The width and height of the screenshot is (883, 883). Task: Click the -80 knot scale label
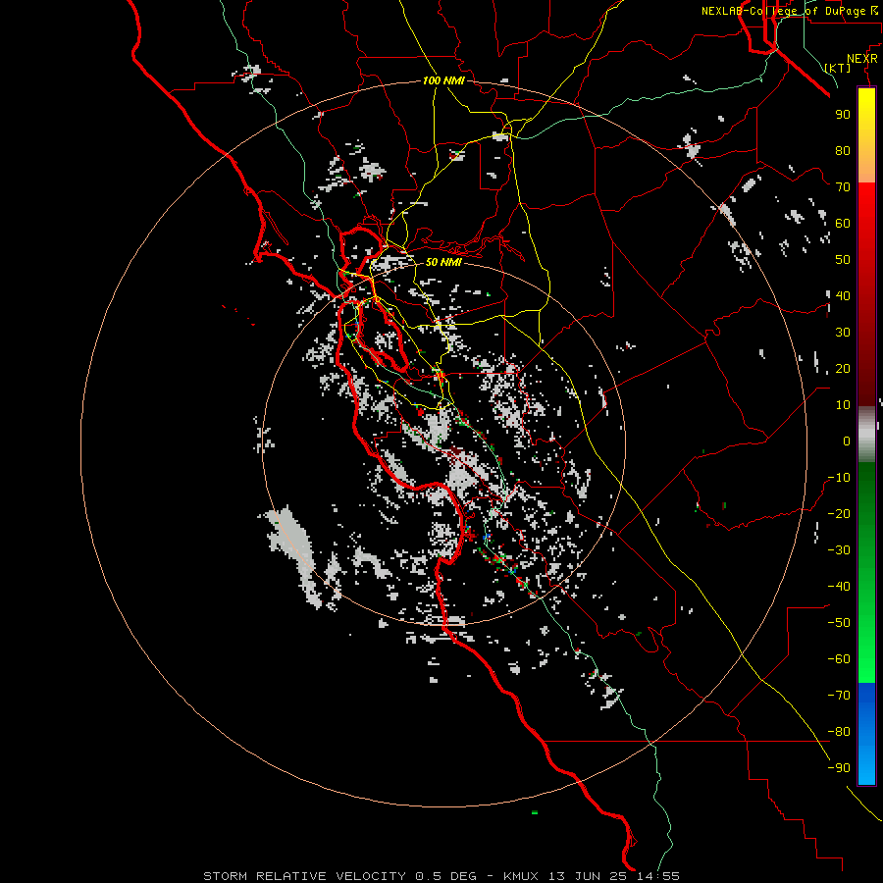pos(839,732)
